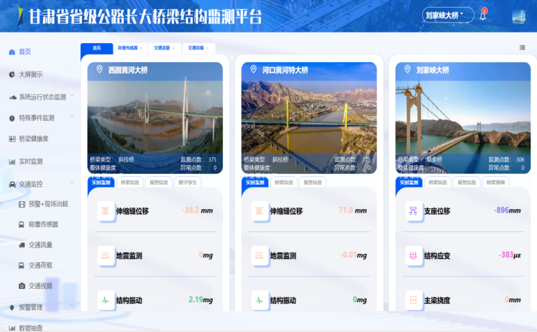Open 桥梁信息 tab on 河口黄河特大桥 card
Screen dimensions: 537x332
[x=284, y=183]
